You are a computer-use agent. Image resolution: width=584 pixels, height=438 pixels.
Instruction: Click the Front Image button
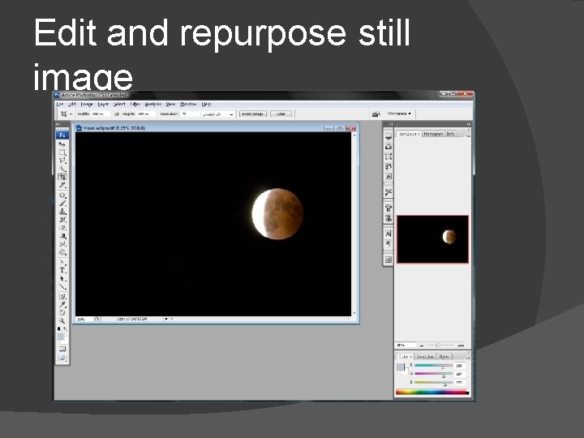click(253, 114)
